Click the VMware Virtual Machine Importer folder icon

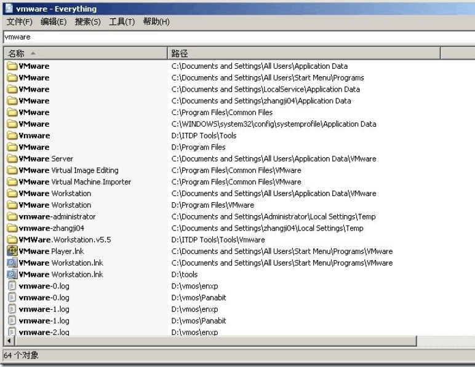click(x=12, y=182)
